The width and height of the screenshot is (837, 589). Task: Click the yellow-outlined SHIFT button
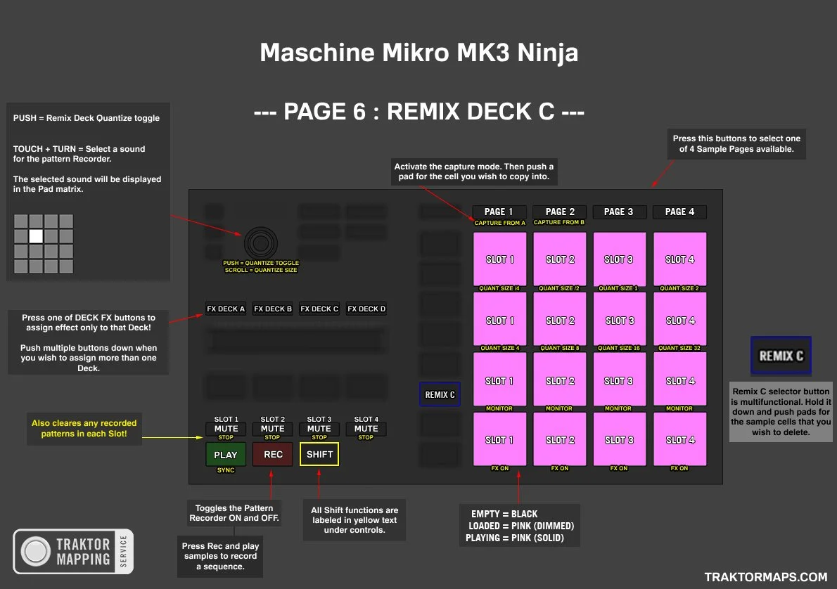pos(319,455)
